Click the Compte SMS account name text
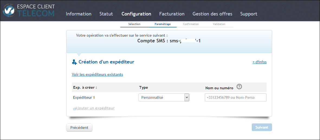Screen dimensions: 320x140 [x=169, y=41]
